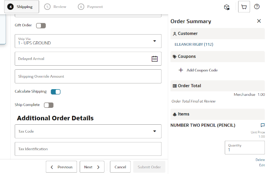Open the shopping cart icon

pyautogui.click(x=244, y=7)
